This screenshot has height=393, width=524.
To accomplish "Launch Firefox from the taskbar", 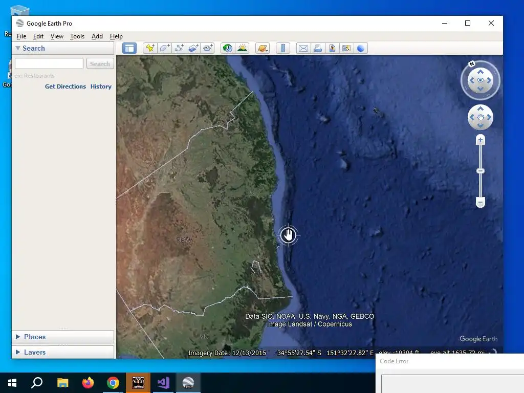I will click(x=88, y=383).
